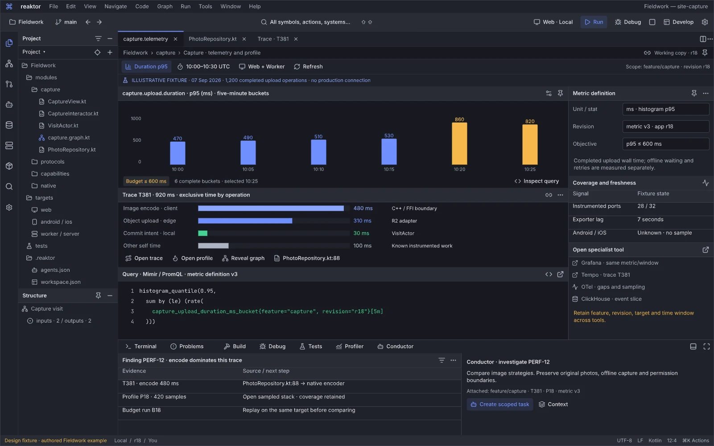714x446 pixels.
Task: Navigate back with the left arrow
Action: pyautogui.click(x=88, y=22)
